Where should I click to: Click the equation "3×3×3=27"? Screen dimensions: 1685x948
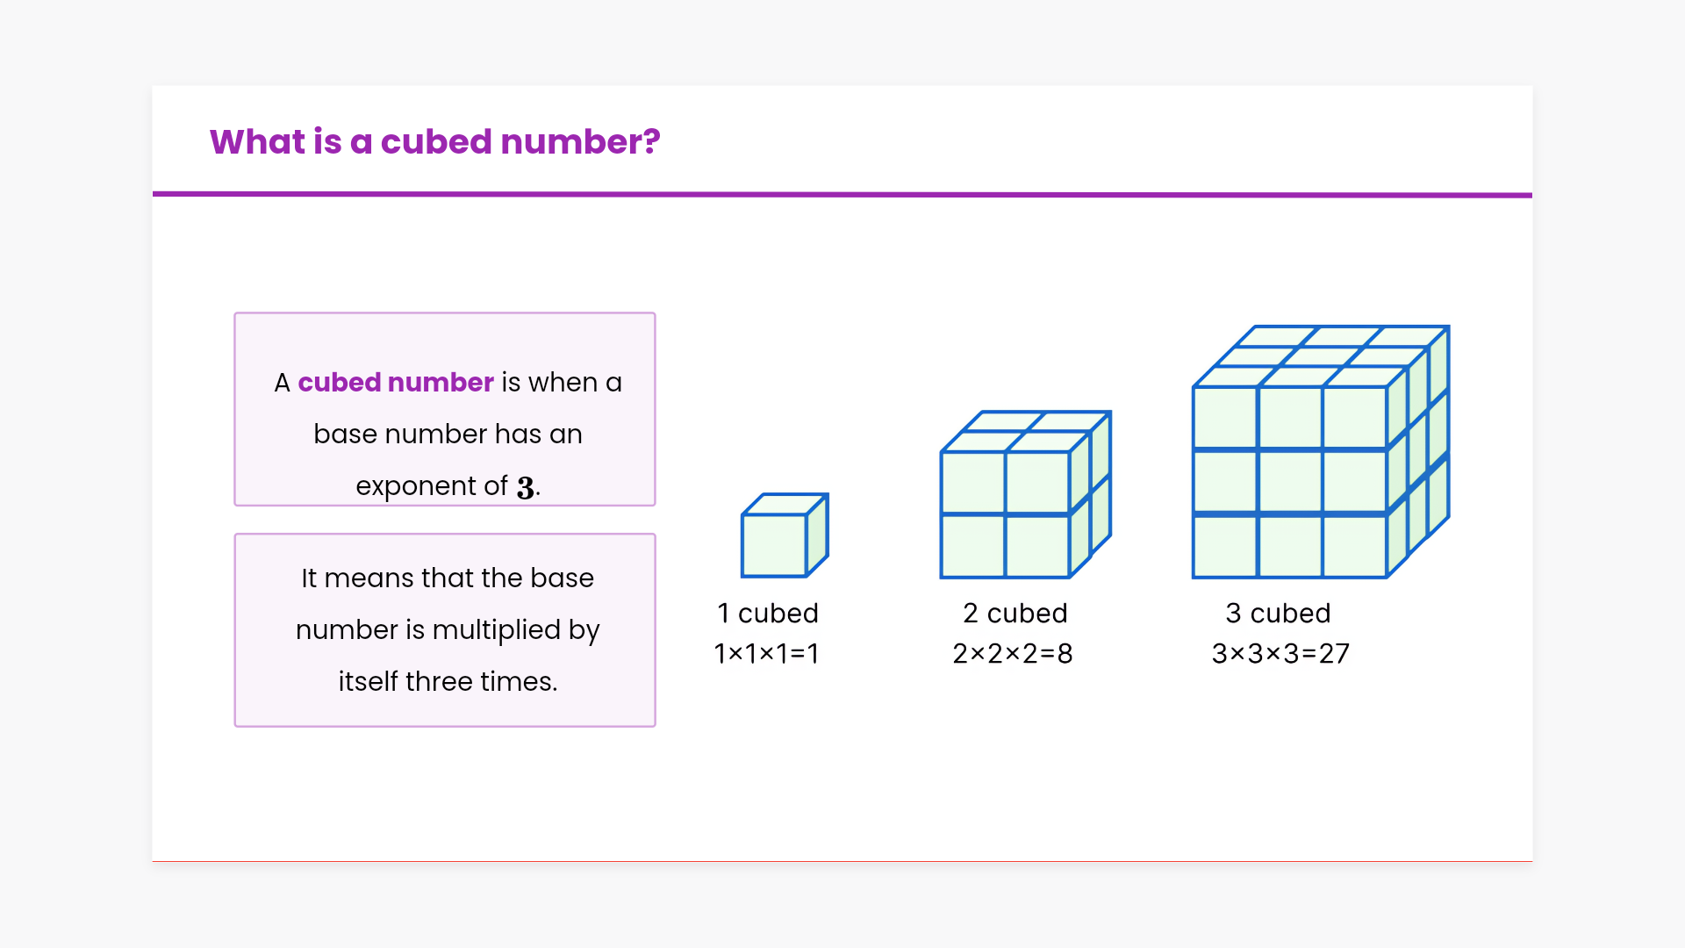click(x=1280, y=653)
